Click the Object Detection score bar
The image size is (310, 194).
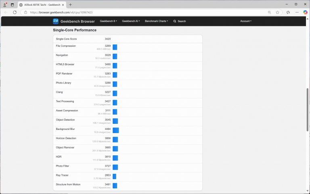[115, 121]
